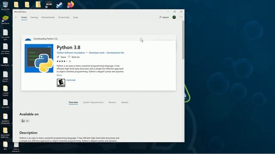Open the Python Software Foundation publisher link
The width and height of the screenshot is (275, 154).
tap(71, 53)
